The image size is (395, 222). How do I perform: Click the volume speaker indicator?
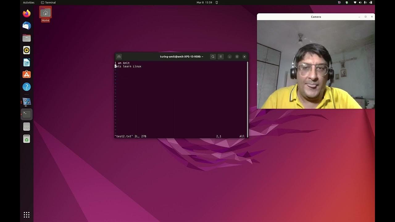(x=360, y=2)
